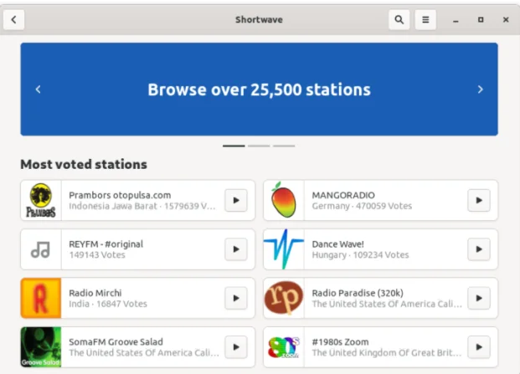Maximize the Shortwave window
Viewport: 520px width, 374px height.
pyautogui.click(x=480, y=19)
